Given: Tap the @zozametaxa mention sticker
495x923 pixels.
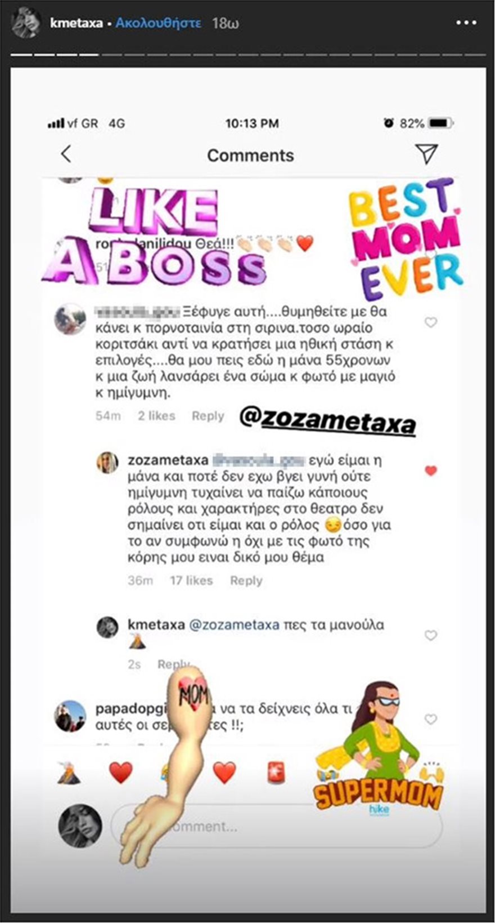Looking at the screenshot, I should (327, 421).
